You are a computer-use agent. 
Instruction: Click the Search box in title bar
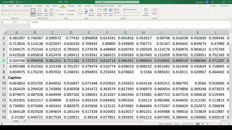click(x=117, y=2)
